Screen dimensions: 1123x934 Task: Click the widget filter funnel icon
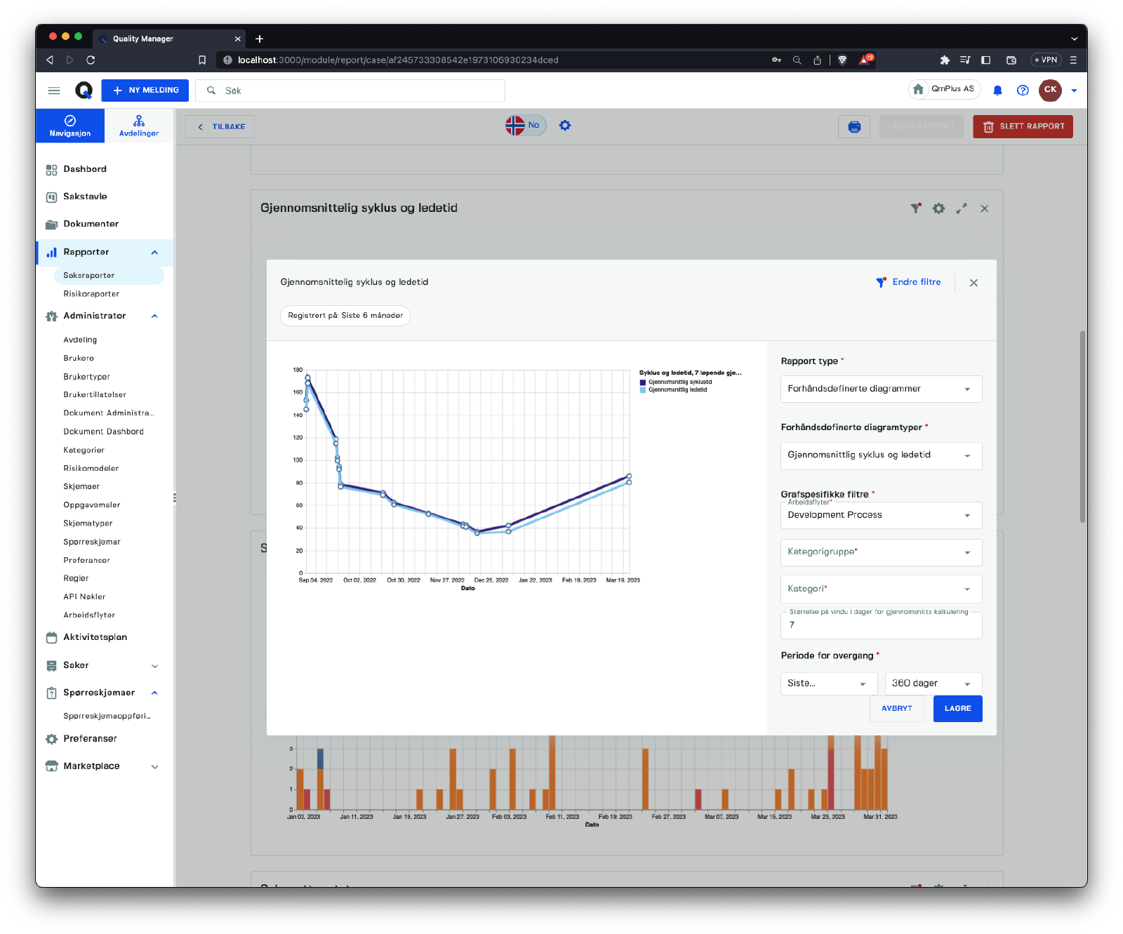[915, 208]
